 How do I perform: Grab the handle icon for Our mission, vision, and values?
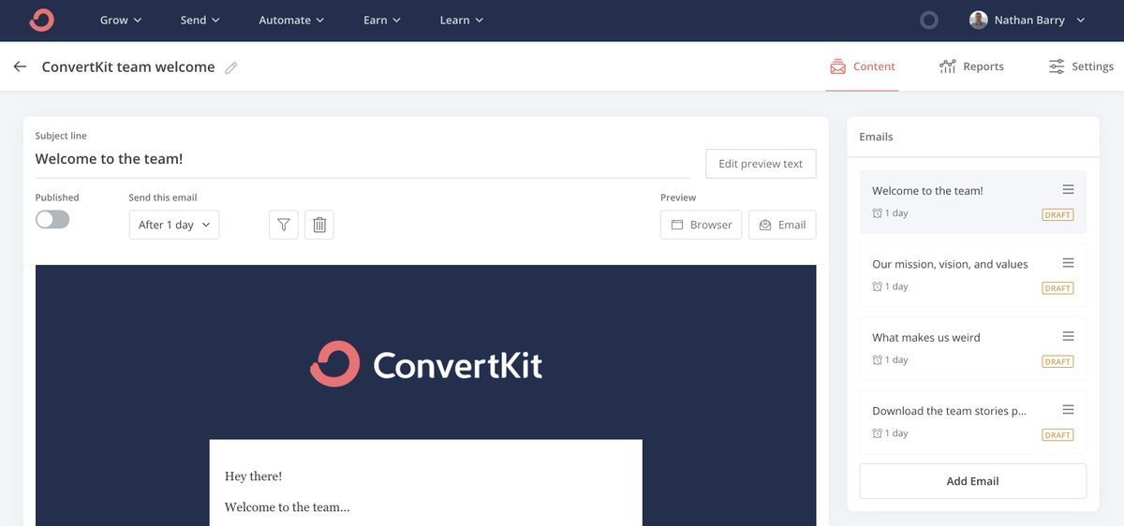pyautogui.click(x=1069, y=263)
